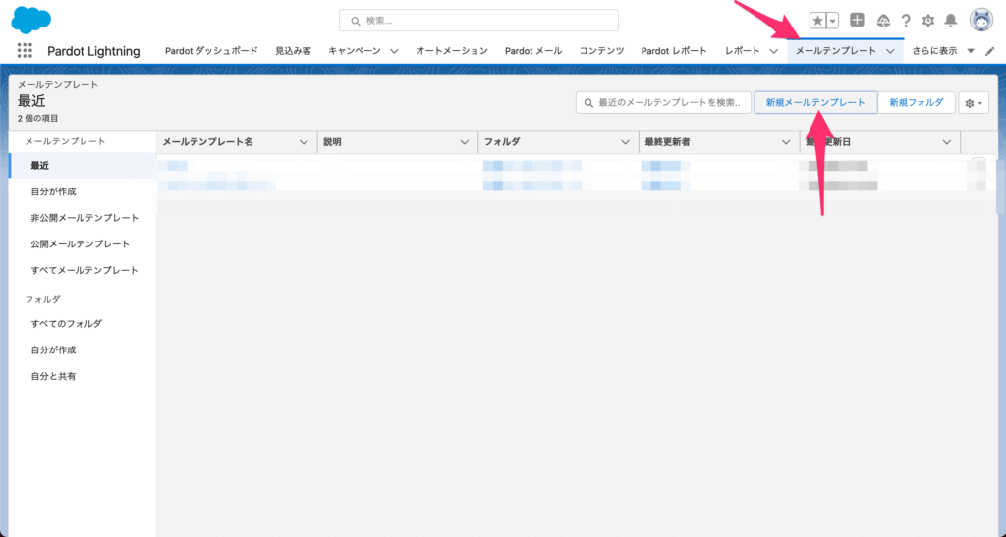The height and width of the screenshot is (537, 1006).
Task: Open the メールテンプレート名 column menu chevron
Action: (303, 142)
